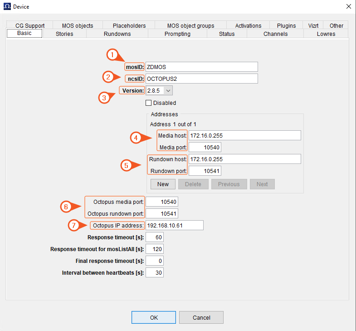Go to the Rundowns tab
The image size is (356, 331).
coord(117,34)
